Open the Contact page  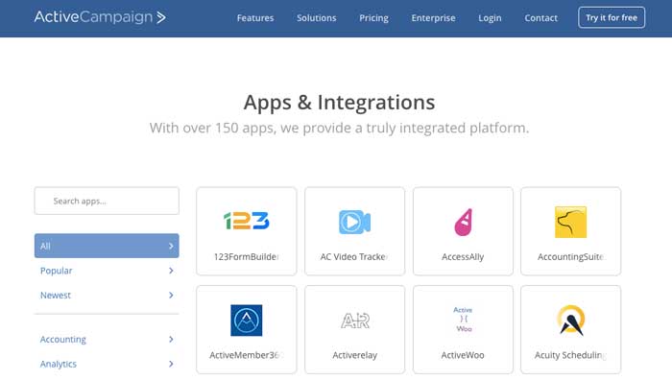(x=540, y=18)
